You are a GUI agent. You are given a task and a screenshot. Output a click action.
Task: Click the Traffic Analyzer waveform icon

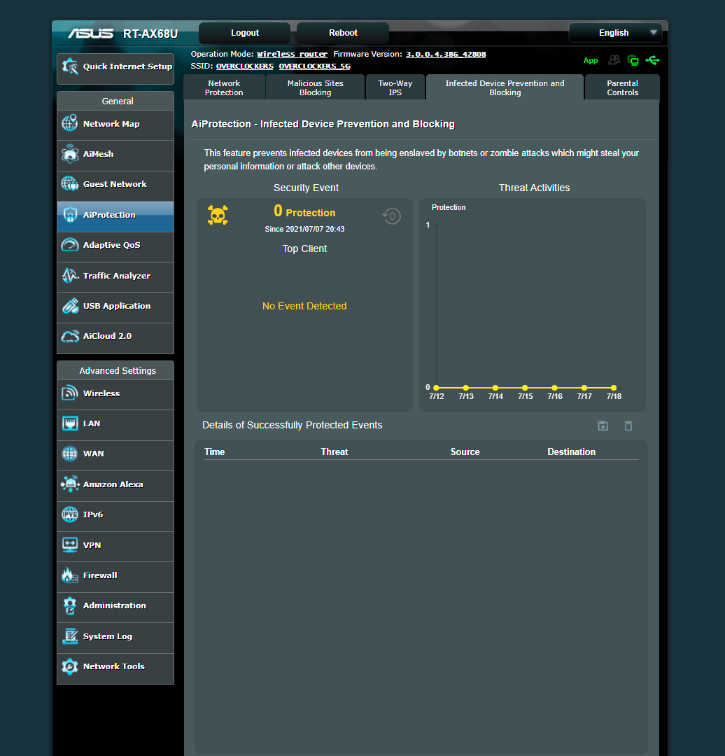point(70,275)
